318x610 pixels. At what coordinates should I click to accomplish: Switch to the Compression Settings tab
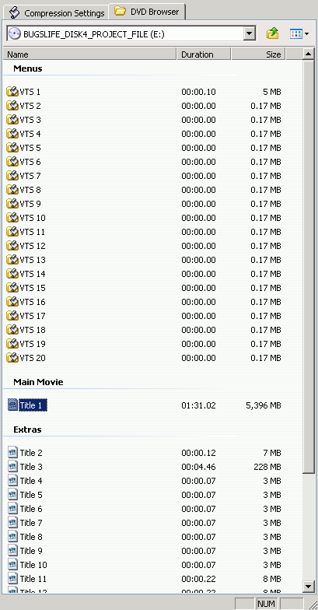(58, 12)
